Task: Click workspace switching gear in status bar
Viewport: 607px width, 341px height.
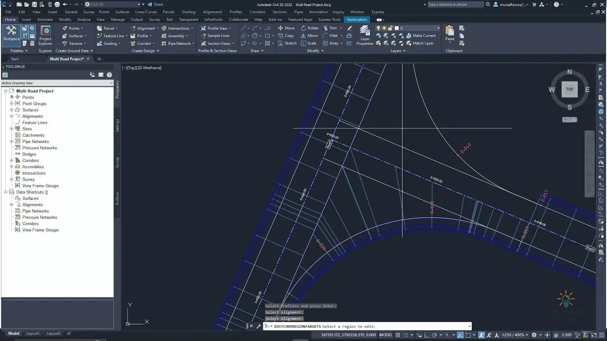Action: pyautogui.click(x=534, y=335)
